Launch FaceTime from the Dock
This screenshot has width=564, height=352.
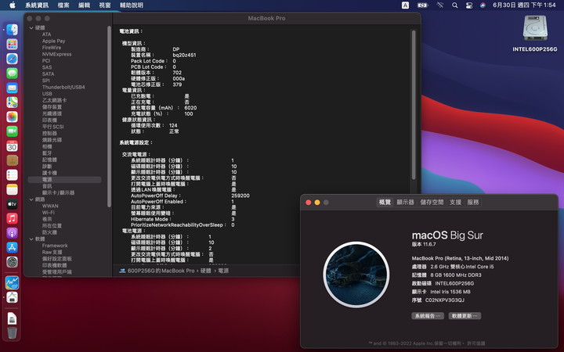tap(12, 131)
